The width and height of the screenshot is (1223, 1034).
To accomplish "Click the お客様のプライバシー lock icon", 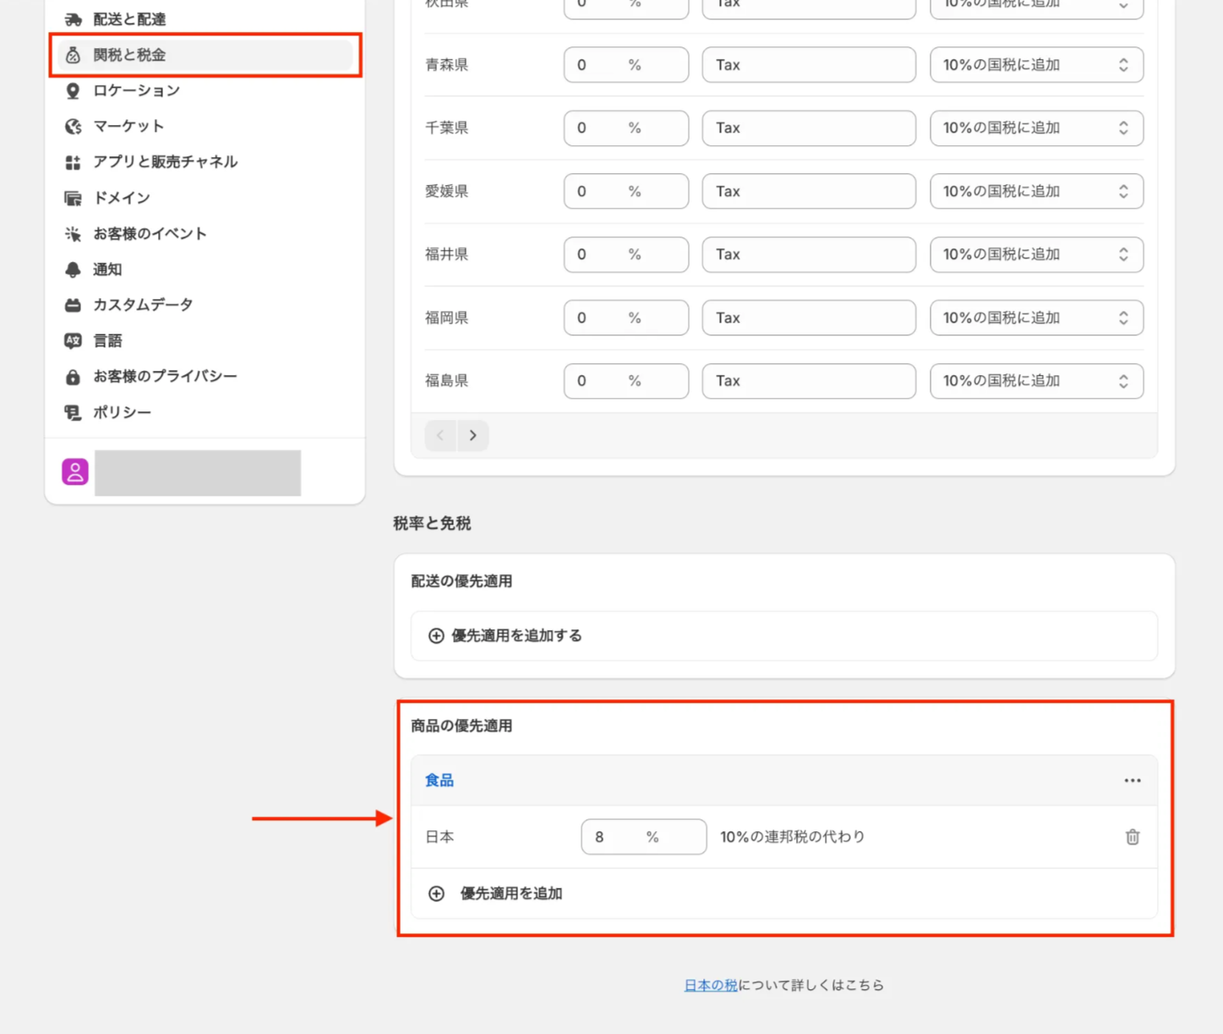I will 74,377.
